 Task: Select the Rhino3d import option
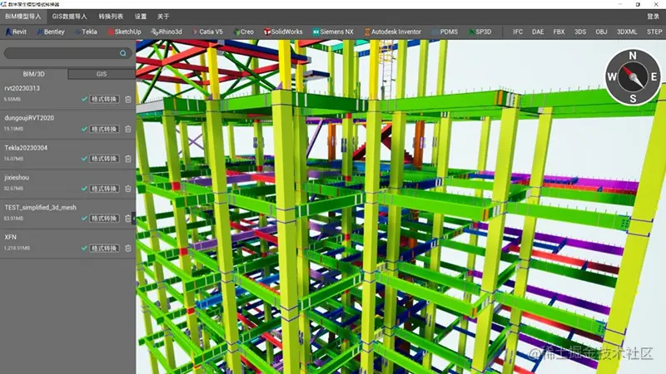click(x=166, y=32)
